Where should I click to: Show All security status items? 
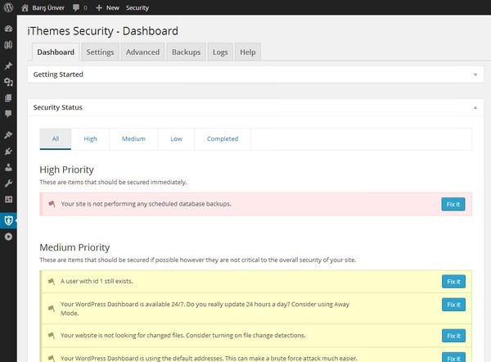pos(56,139)
